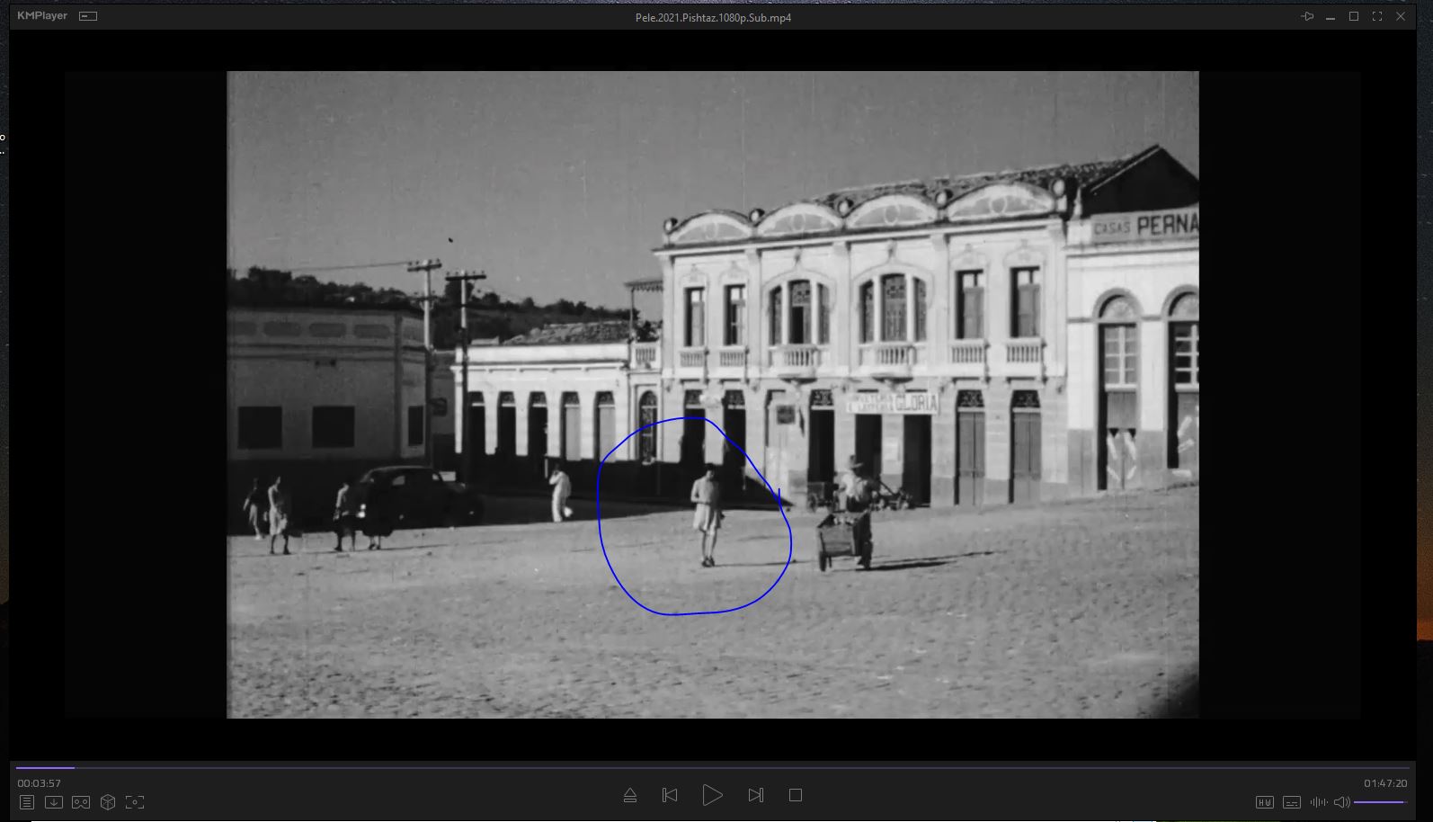
Task: Skip to the previous track
Action: point(670,795)
